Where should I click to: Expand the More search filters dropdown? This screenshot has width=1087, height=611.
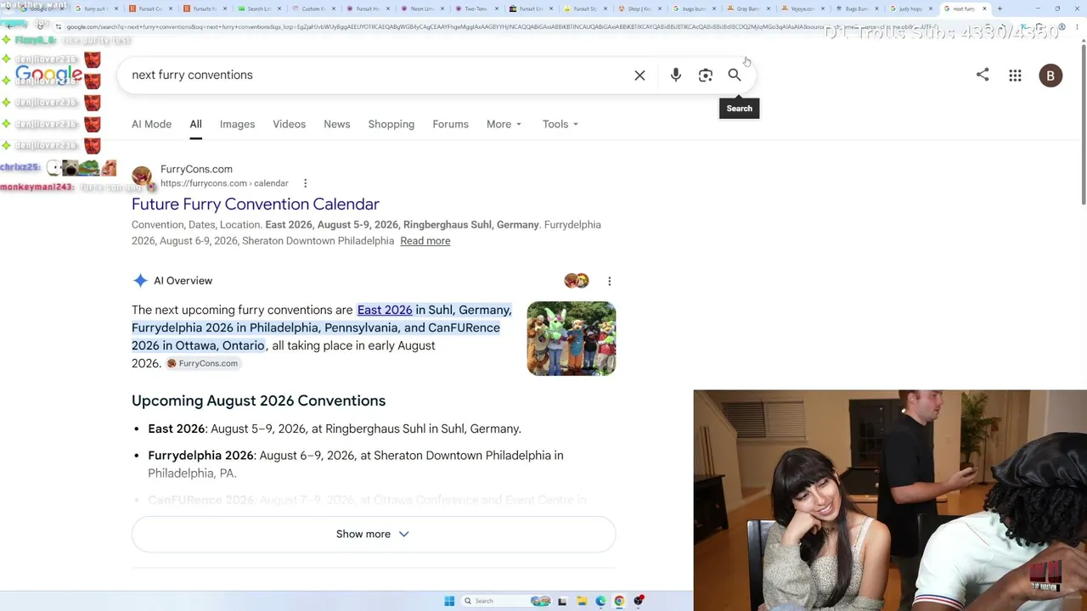coord(504,124)
